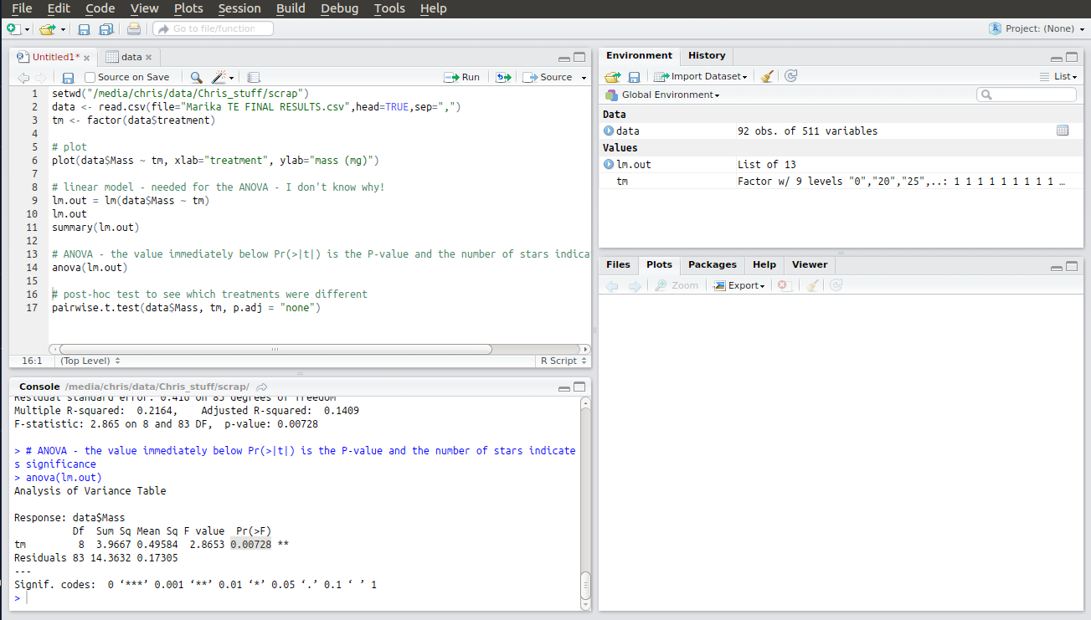Open the Export dropdown in Plots
The width and height of the screenshot is (1091, 620).
[x=738, y=285]
